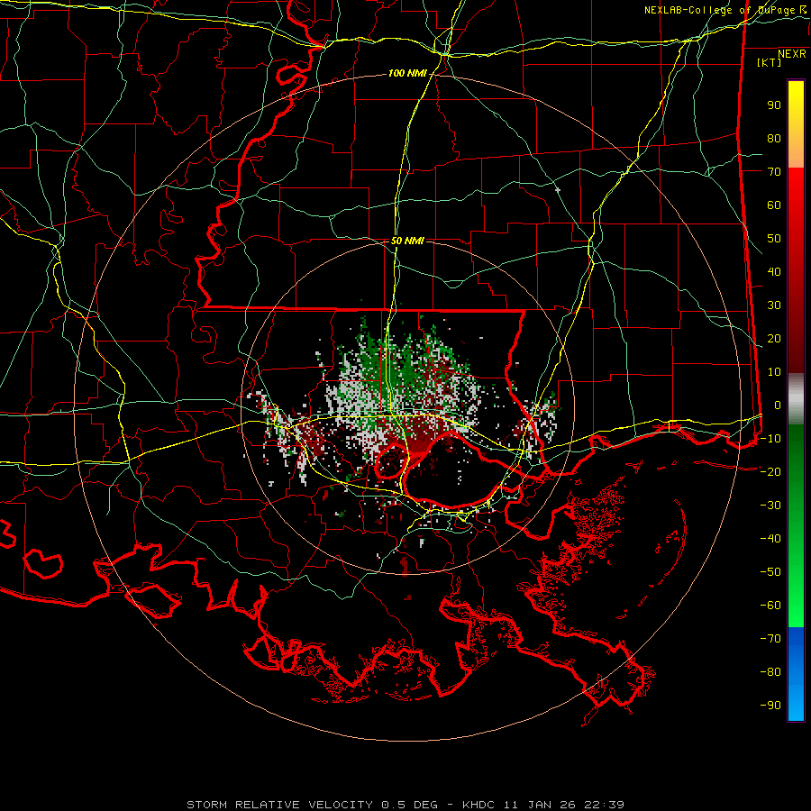
Task: Click the -80 value on velocity scale
Action: tap(770, 672)
